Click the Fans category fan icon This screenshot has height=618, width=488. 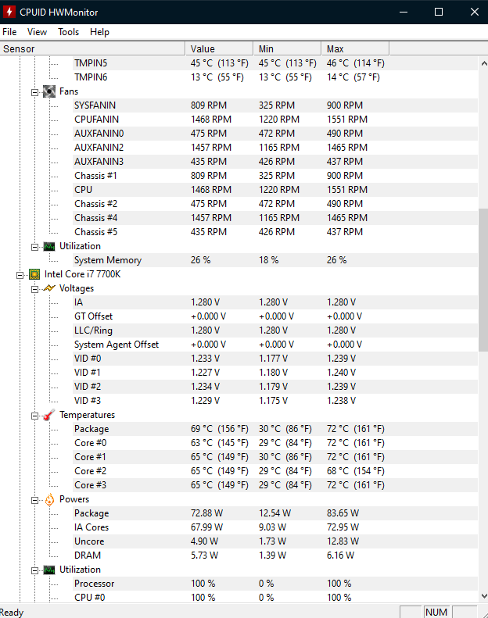click(x=49, y=91)
